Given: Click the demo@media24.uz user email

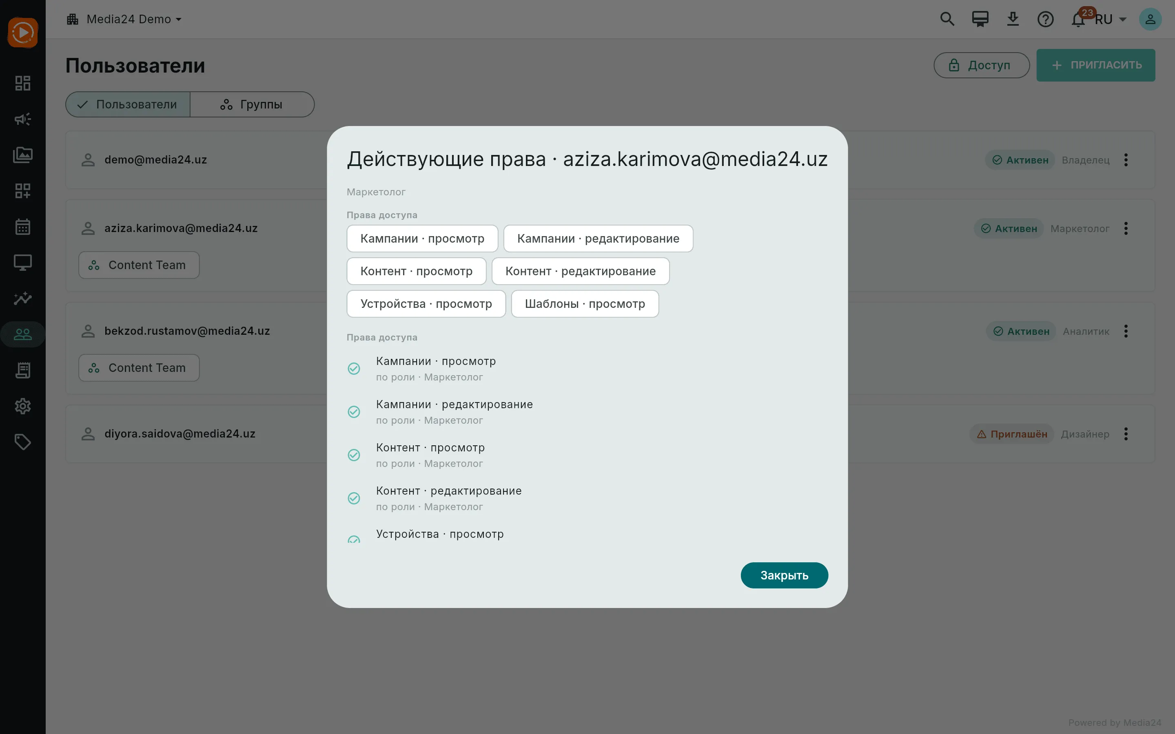Looking at the screenshot, I should coord(155,160).
